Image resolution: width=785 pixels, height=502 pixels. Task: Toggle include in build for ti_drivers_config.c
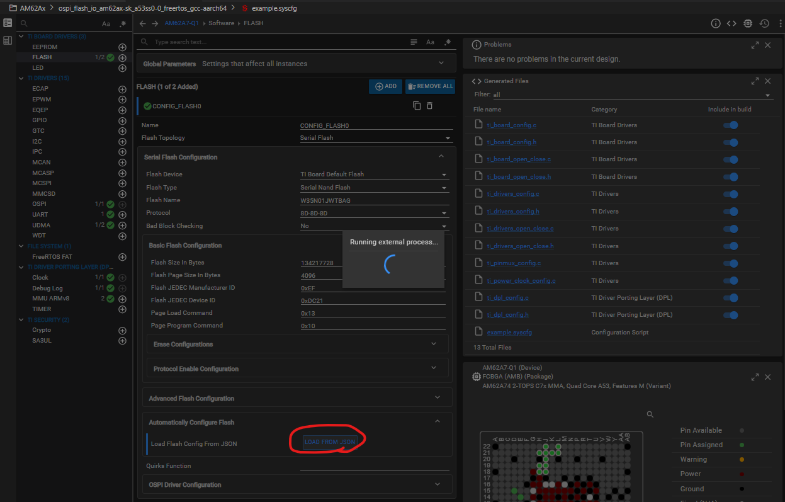pyautogui.click(x=730, y=194)
